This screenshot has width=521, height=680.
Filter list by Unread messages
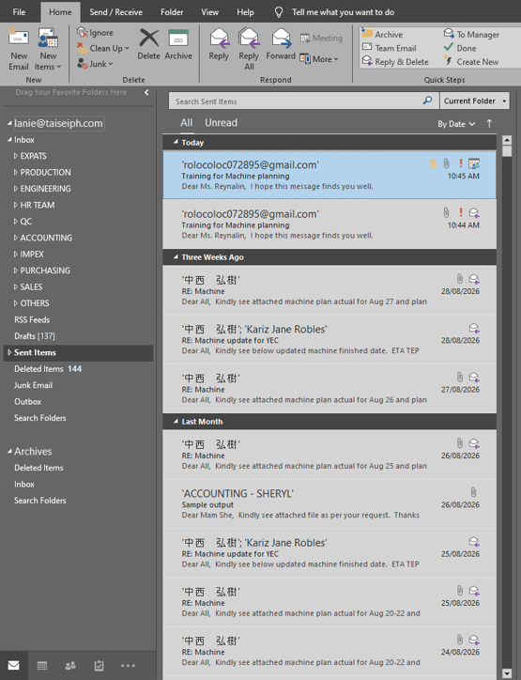click(x=221, y=123)
